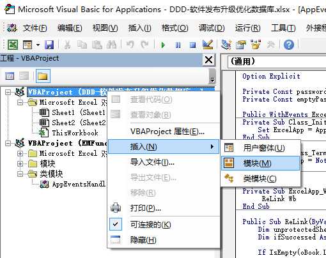The image size is (326, 258).
Task: Click the End Sub line after ReLink Wb
Action: [x=256, y=206]
